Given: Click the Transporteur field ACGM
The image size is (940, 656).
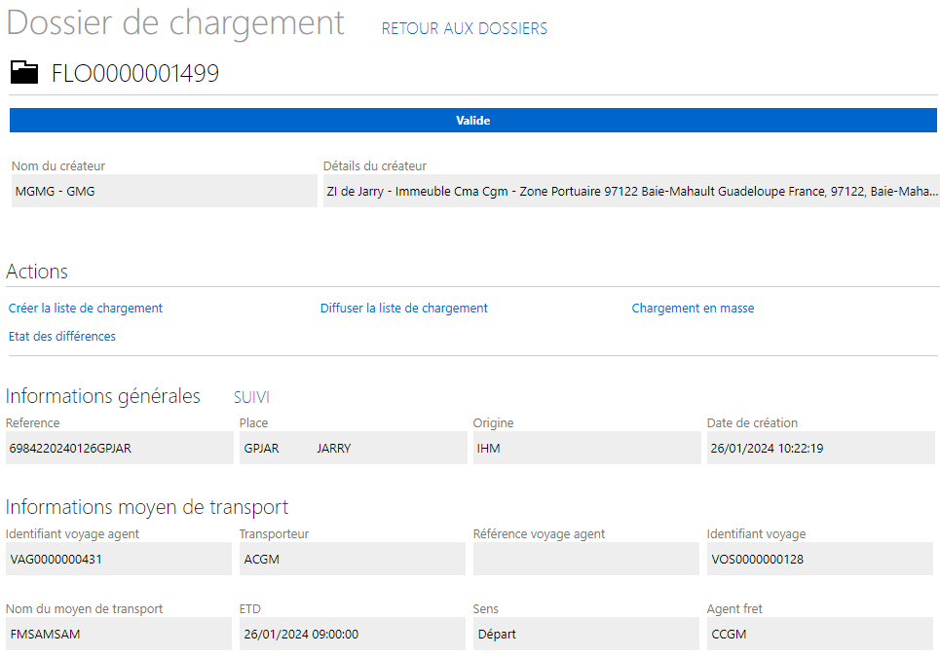Looking at the screenshot, I should (353, 559).
